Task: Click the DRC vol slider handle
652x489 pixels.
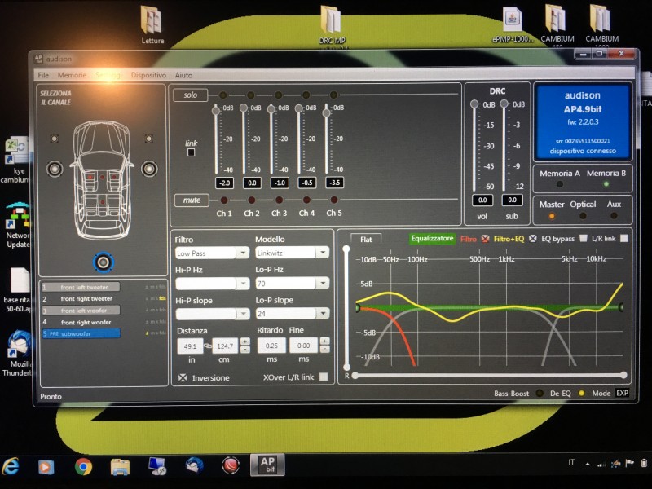Action: 474,104
